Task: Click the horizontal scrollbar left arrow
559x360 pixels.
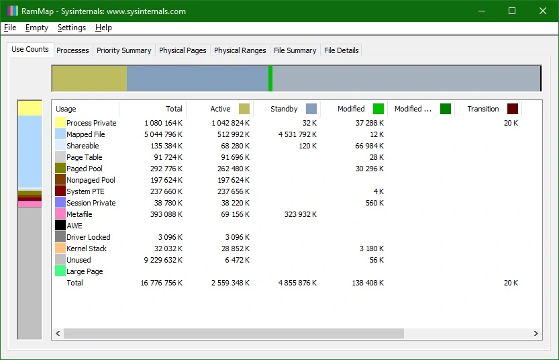Action: (x=58, y=333)
